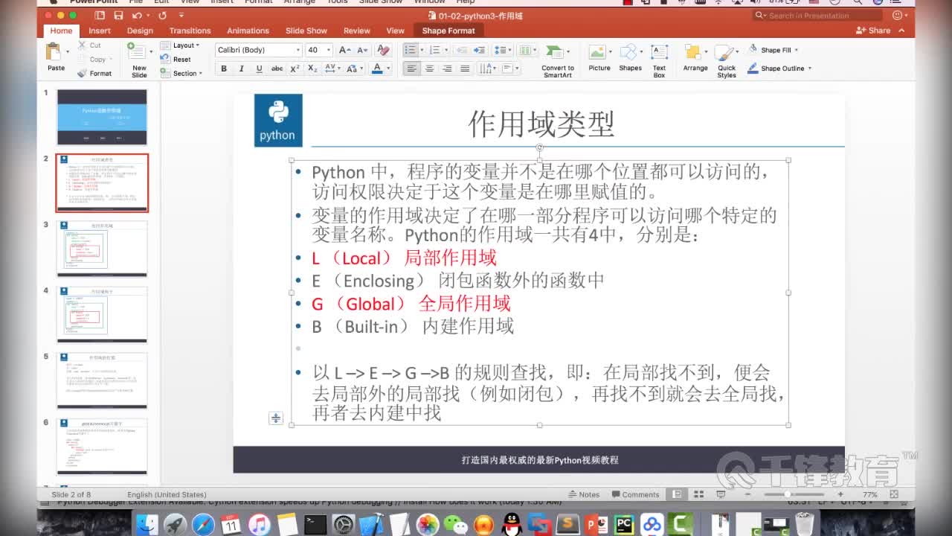Start Slide Show from the status bar icon

pyautogui.click(x=721, y=494)
